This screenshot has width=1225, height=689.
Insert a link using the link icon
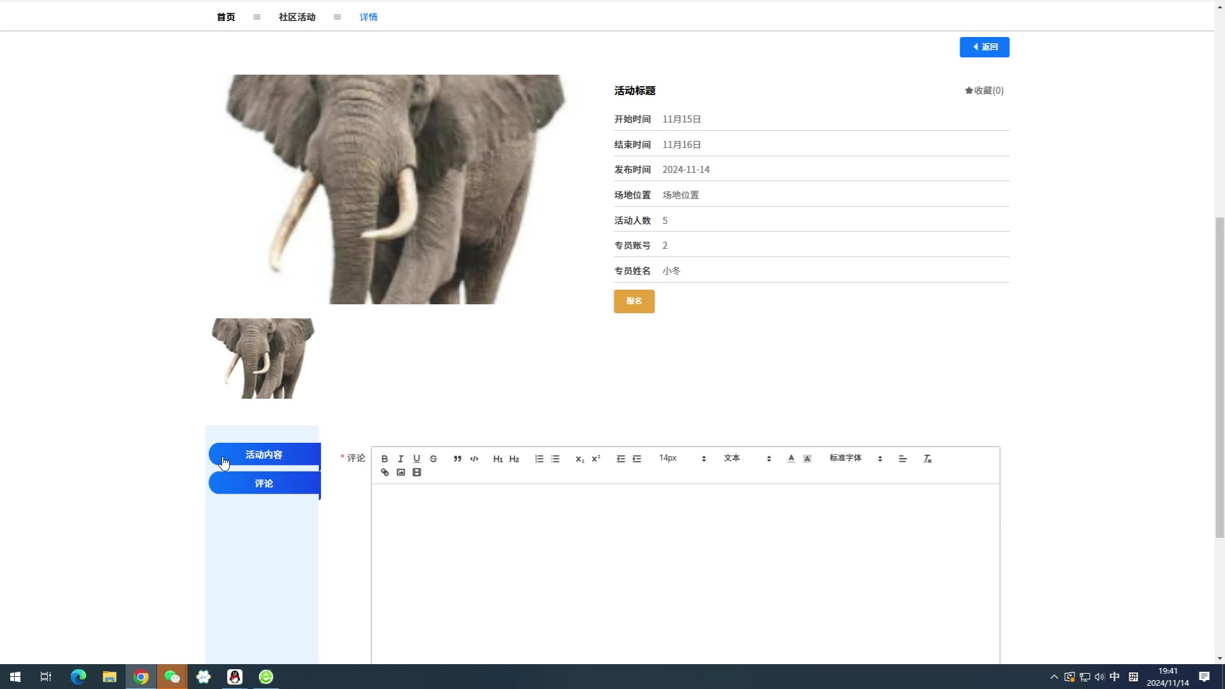pos(385,473)
